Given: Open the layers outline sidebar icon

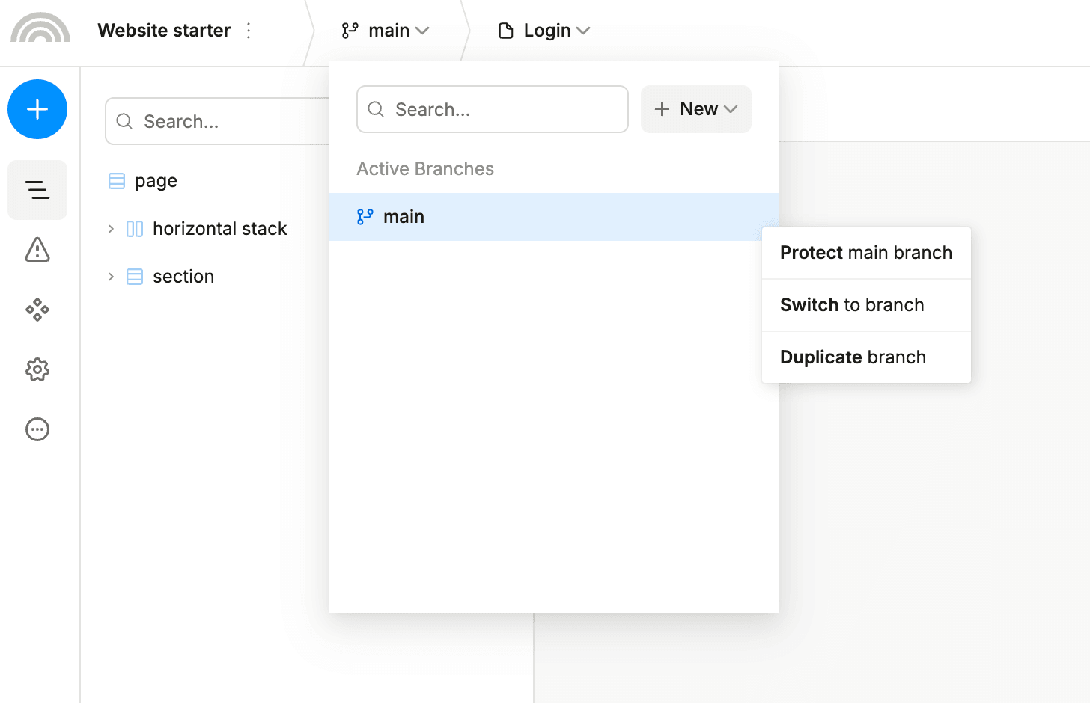Looking at the screenshot, I should [37, 190].
